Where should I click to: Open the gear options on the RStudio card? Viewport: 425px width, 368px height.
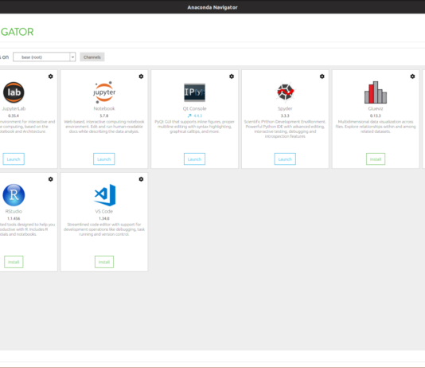(51, 179)
